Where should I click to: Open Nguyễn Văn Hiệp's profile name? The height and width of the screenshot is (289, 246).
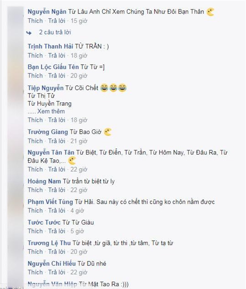[52, 284]
